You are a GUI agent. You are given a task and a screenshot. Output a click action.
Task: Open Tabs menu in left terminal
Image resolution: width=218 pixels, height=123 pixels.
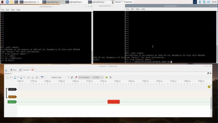pos(13,10)
